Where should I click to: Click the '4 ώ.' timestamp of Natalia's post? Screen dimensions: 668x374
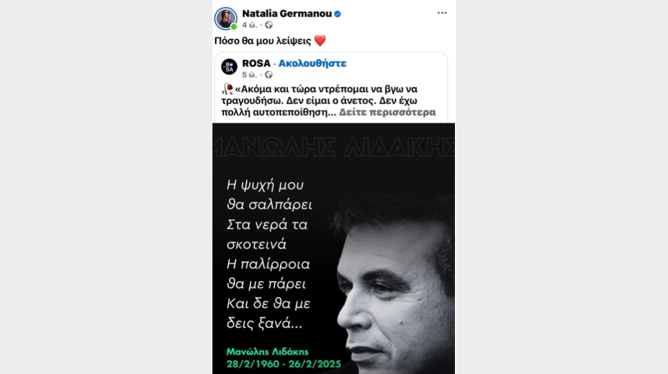(x=250, y=25)
